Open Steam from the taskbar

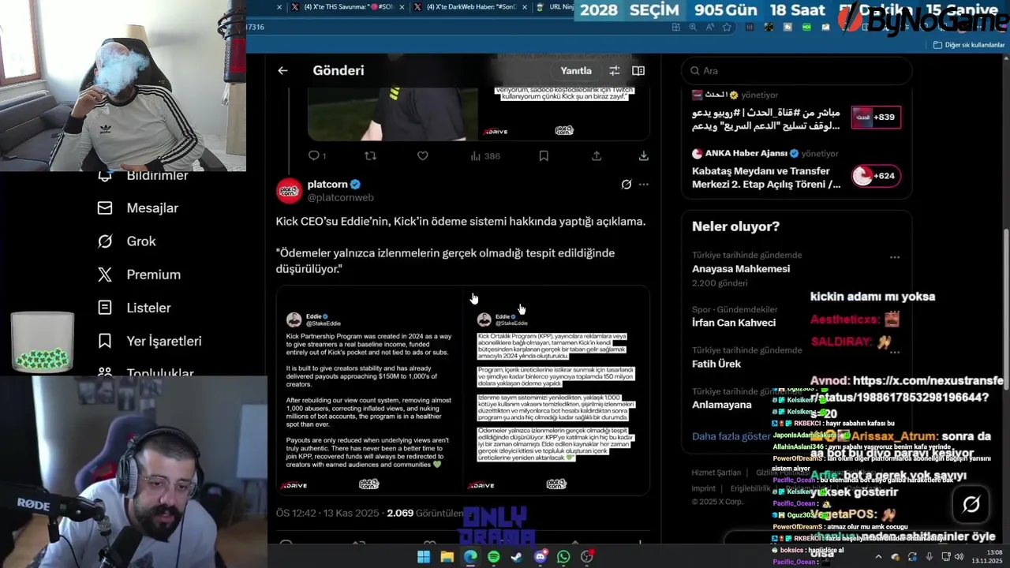[x=517, y=557]
